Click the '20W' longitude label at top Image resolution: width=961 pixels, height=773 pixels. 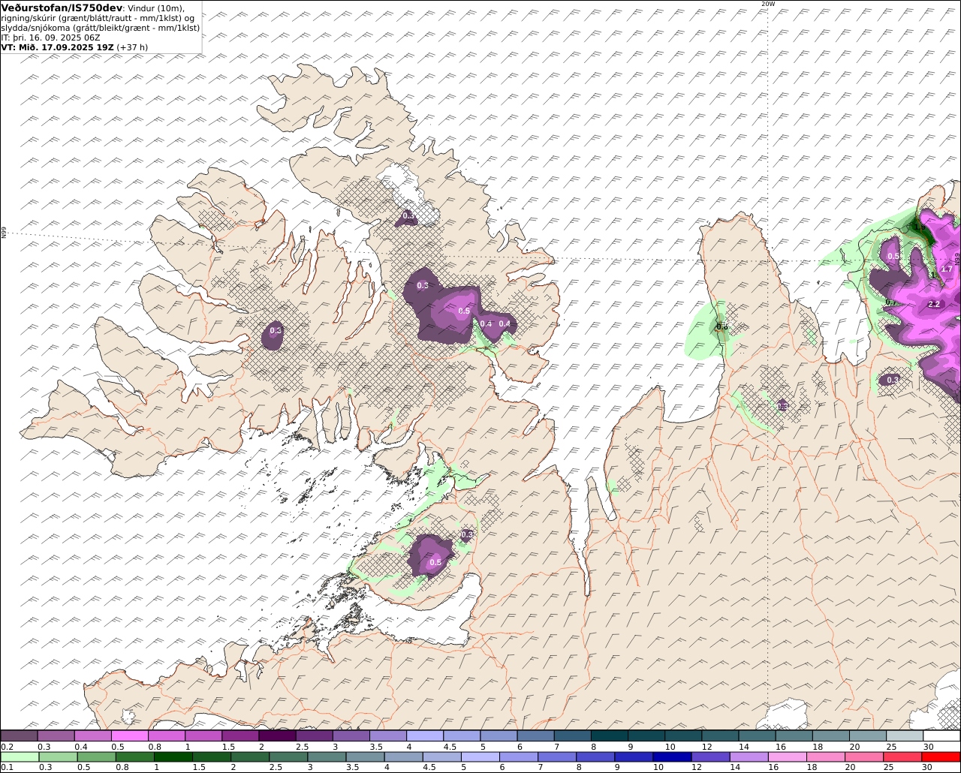click(767, 4)
